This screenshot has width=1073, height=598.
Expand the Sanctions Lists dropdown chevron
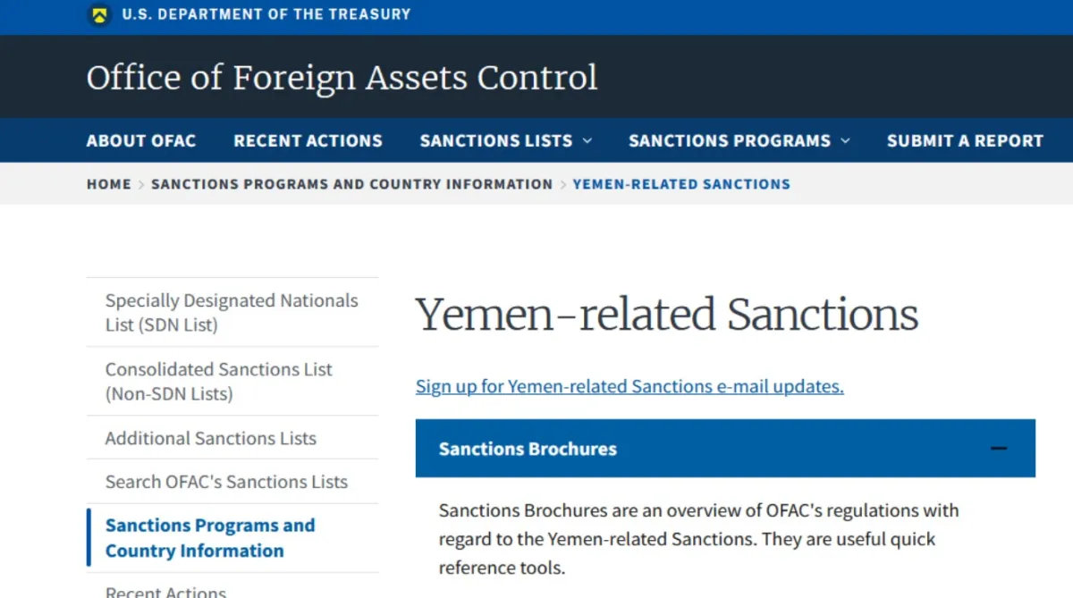coord(587,141)
